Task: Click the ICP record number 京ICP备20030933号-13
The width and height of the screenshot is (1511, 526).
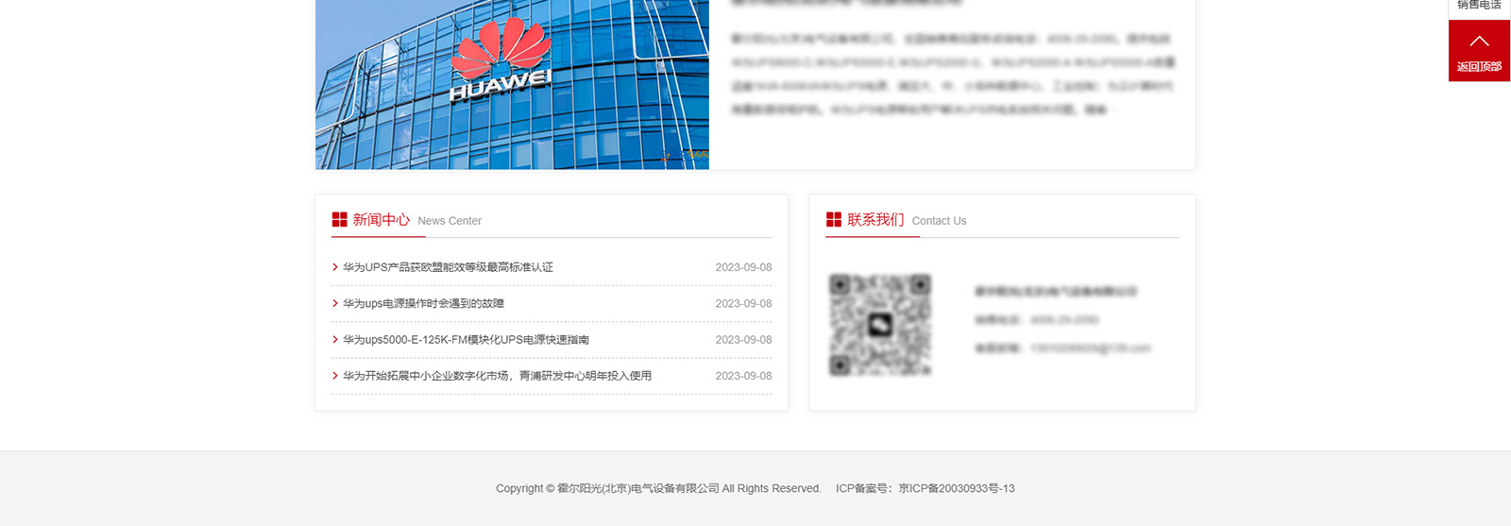Action: tap(957, 488)
